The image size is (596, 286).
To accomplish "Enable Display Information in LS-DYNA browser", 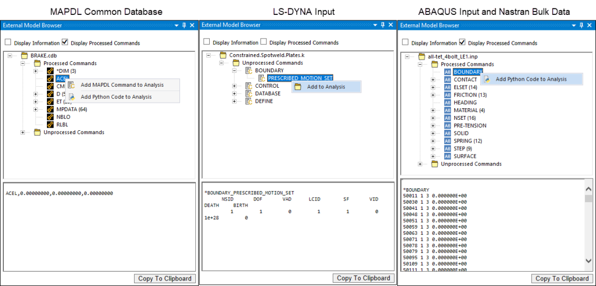I will (207, 42).
